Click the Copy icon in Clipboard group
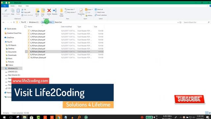The image size is (211, 119). tap(13, 11)
